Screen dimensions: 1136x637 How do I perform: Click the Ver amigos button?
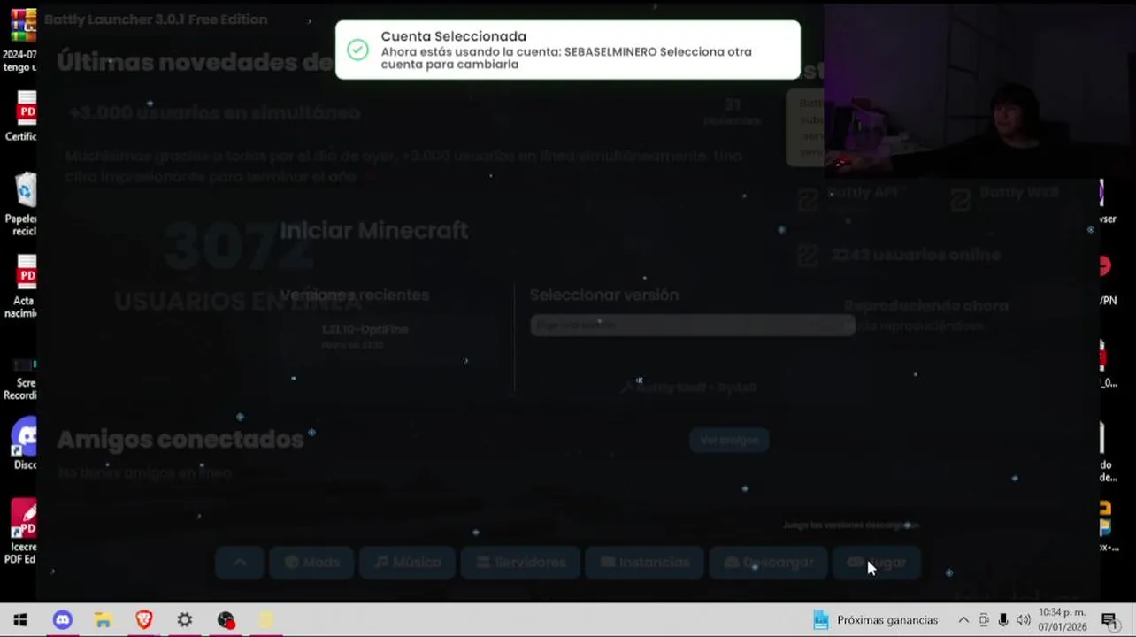pos(729,440)
